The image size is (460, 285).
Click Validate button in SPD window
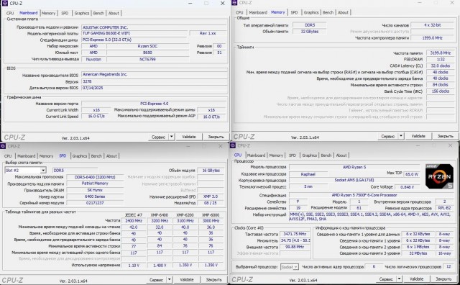[x=187, y=280]
